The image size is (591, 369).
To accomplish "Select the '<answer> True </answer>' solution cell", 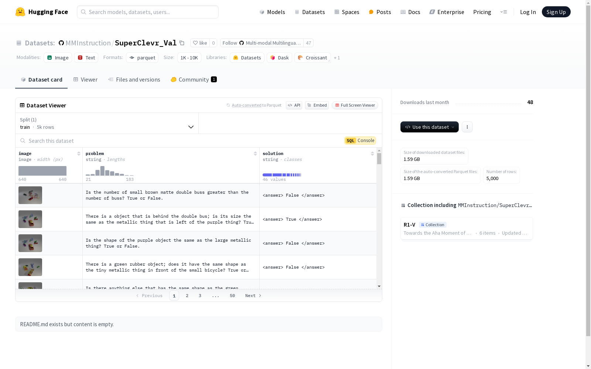I will click(x=318, y=219).
